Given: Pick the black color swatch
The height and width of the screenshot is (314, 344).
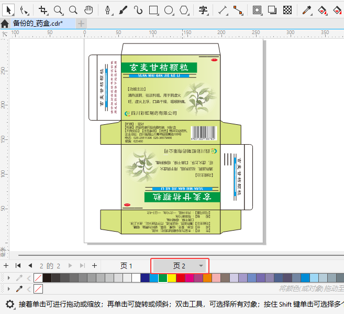Looking at the screenshot, I should click(47, 278).
